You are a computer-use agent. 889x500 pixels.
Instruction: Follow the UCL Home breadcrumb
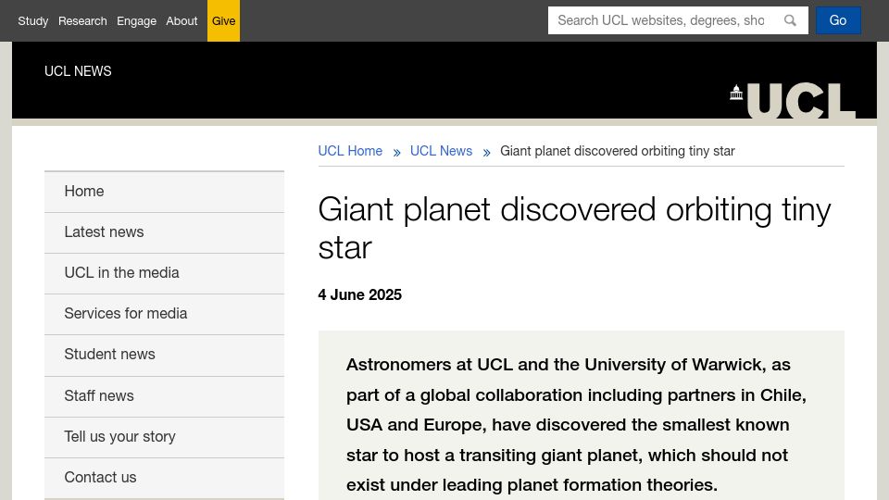(350, 151)
